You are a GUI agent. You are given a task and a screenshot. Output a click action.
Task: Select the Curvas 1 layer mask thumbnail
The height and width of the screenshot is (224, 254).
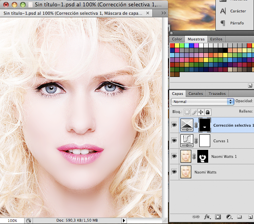point(205,141)
